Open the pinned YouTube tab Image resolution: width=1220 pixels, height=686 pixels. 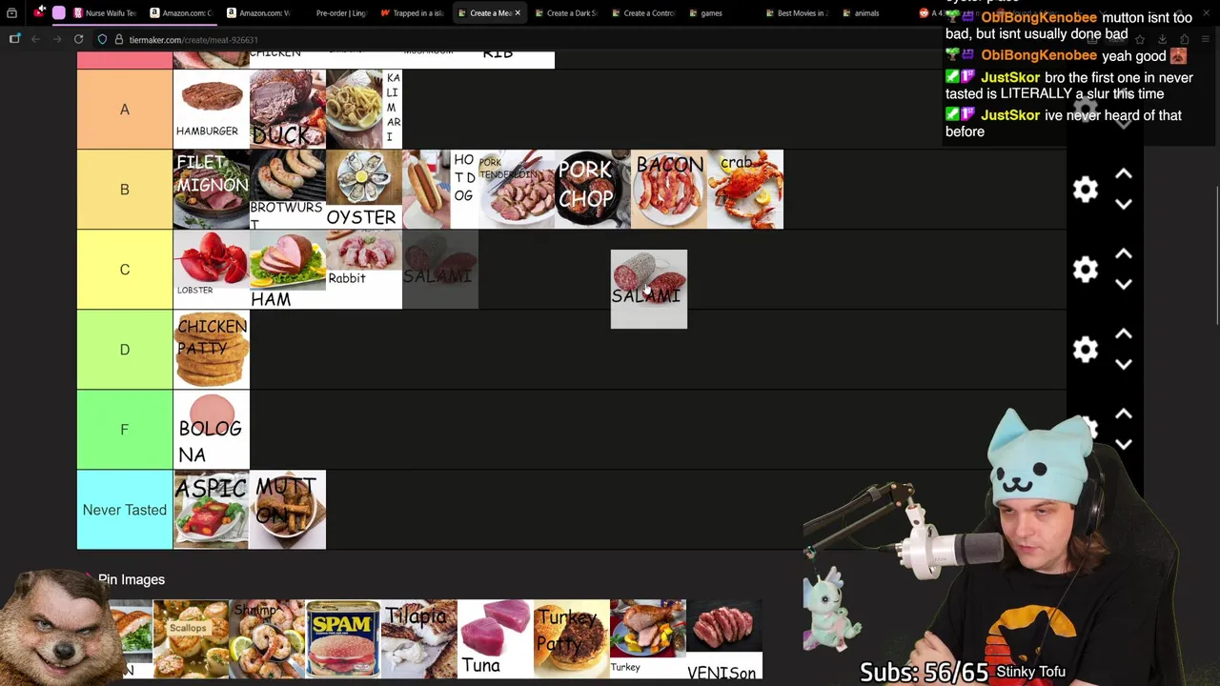tap(38, 12)
